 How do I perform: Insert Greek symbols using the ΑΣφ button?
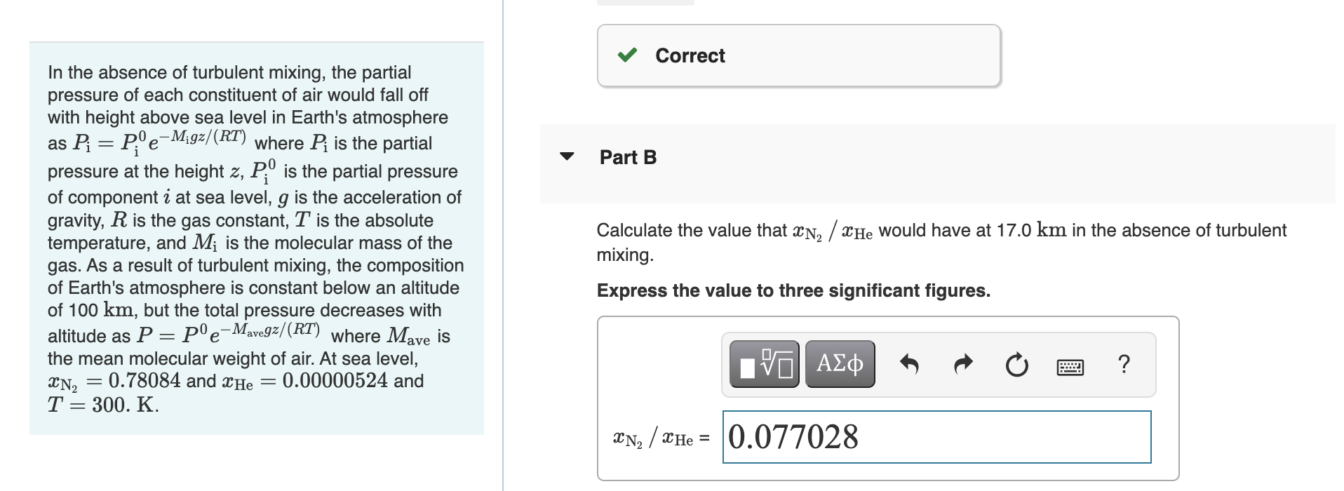(839, 364)
